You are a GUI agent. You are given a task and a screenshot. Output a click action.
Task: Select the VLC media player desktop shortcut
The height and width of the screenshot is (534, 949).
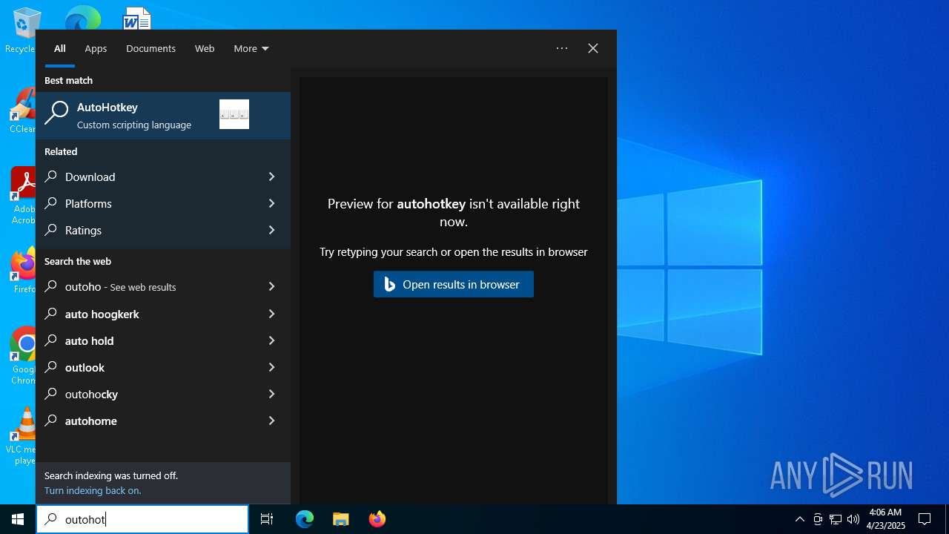coord(22,436)
